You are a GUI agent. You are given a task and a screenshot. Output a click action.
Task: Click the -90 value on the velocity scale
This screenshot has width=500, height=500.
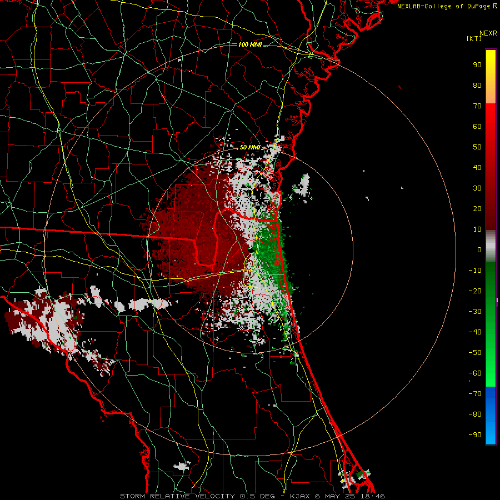475,435
